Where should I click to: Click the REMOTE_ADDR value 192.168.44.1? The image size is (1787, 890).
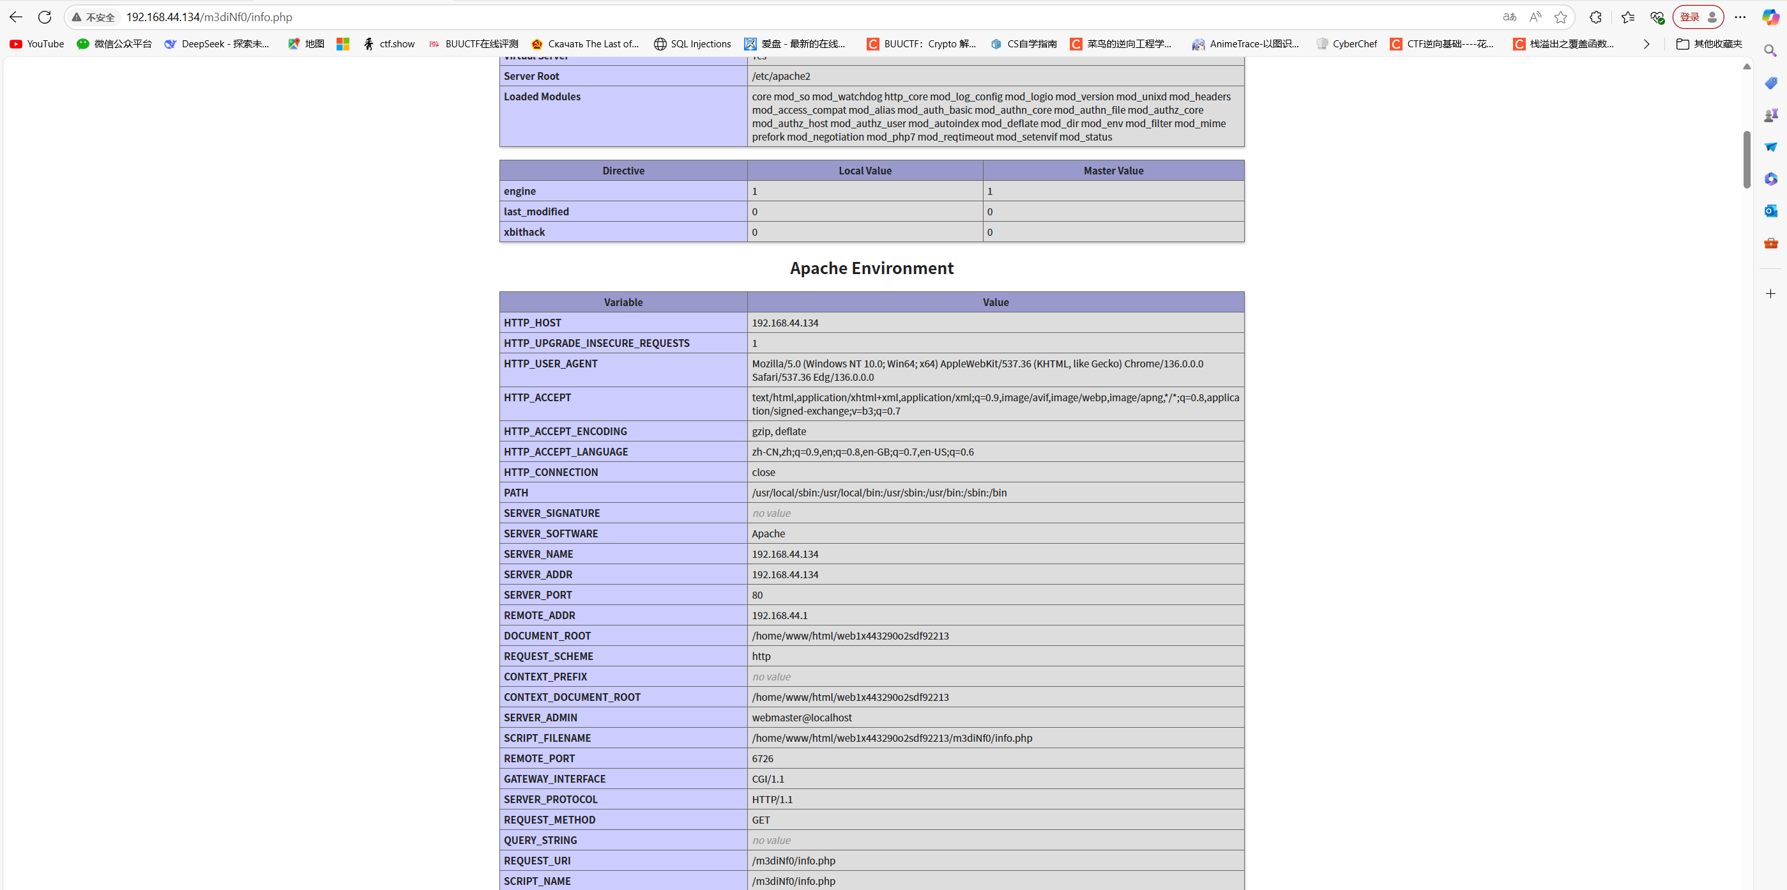779,615
